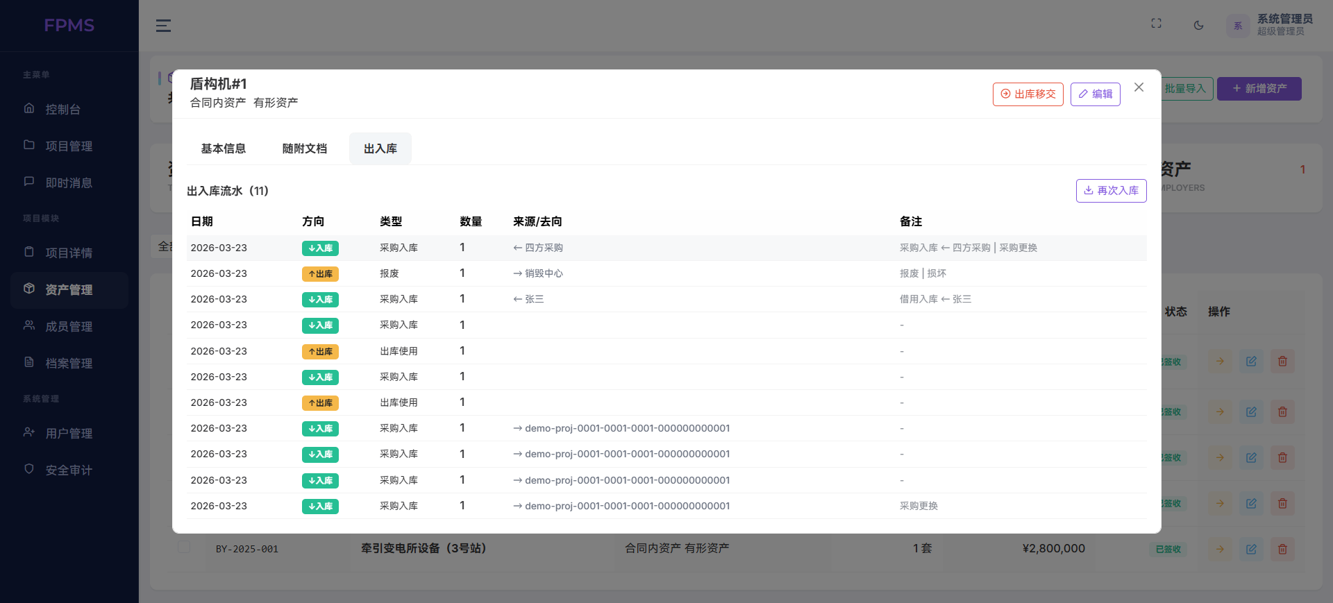Click the 编辑 button in dialog
The image size is (1333, 603).
1095,94
